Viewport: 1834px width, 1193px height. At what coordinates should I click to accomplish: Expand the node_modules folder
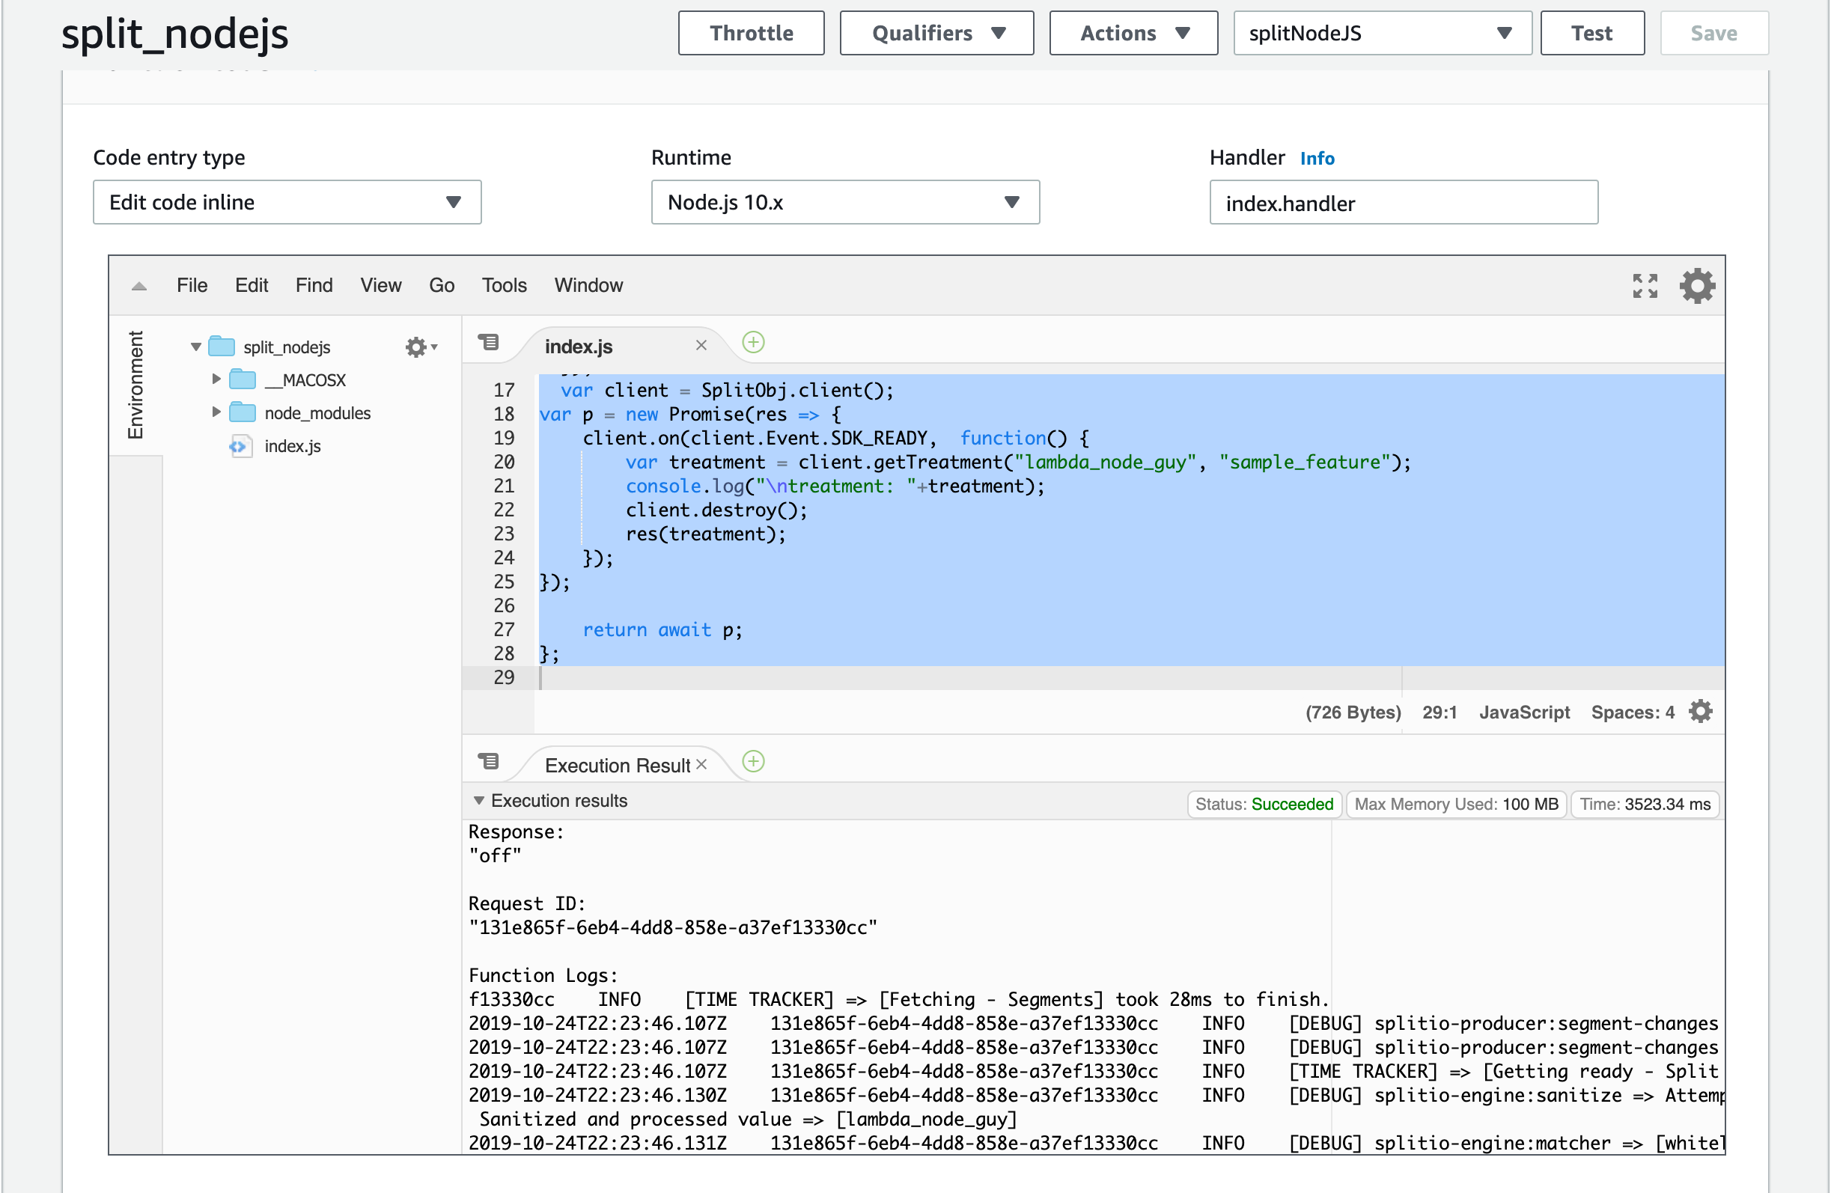[x=216, y=412]
